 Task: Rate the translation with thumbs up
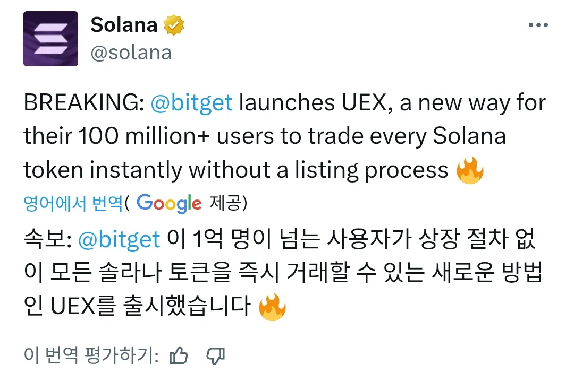(x=179, y=355)
